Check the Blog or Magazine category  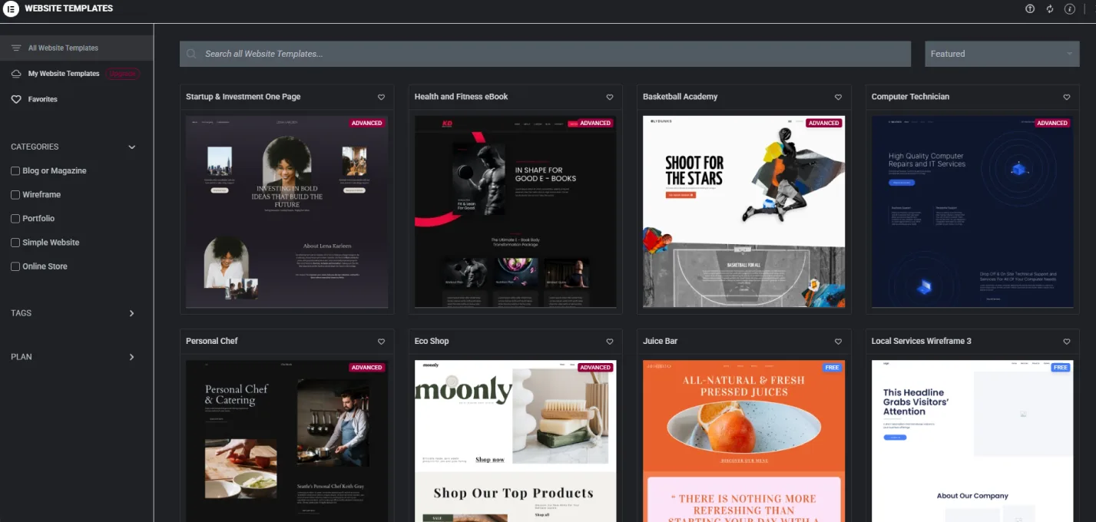coord(15,171)
